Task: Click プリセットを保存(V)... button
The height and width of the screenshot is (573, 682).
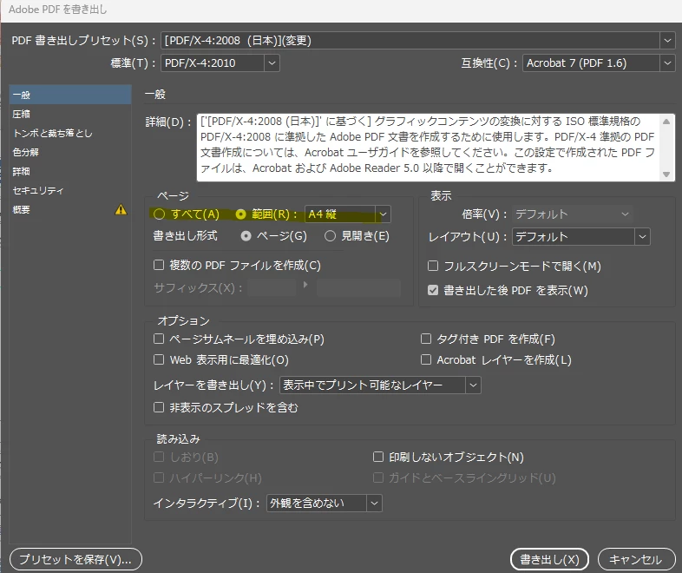Action: point(75,559)
